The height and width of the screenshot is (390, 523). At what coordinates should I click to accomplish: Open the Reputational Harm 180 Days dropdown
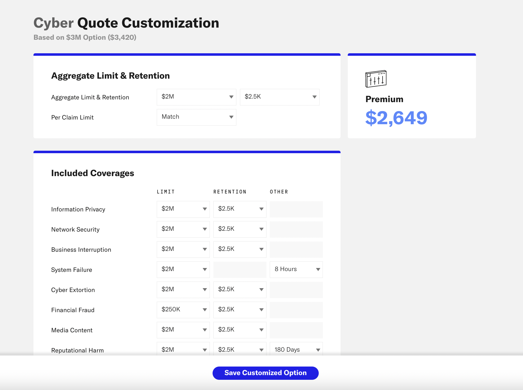[x=296, y=349]
